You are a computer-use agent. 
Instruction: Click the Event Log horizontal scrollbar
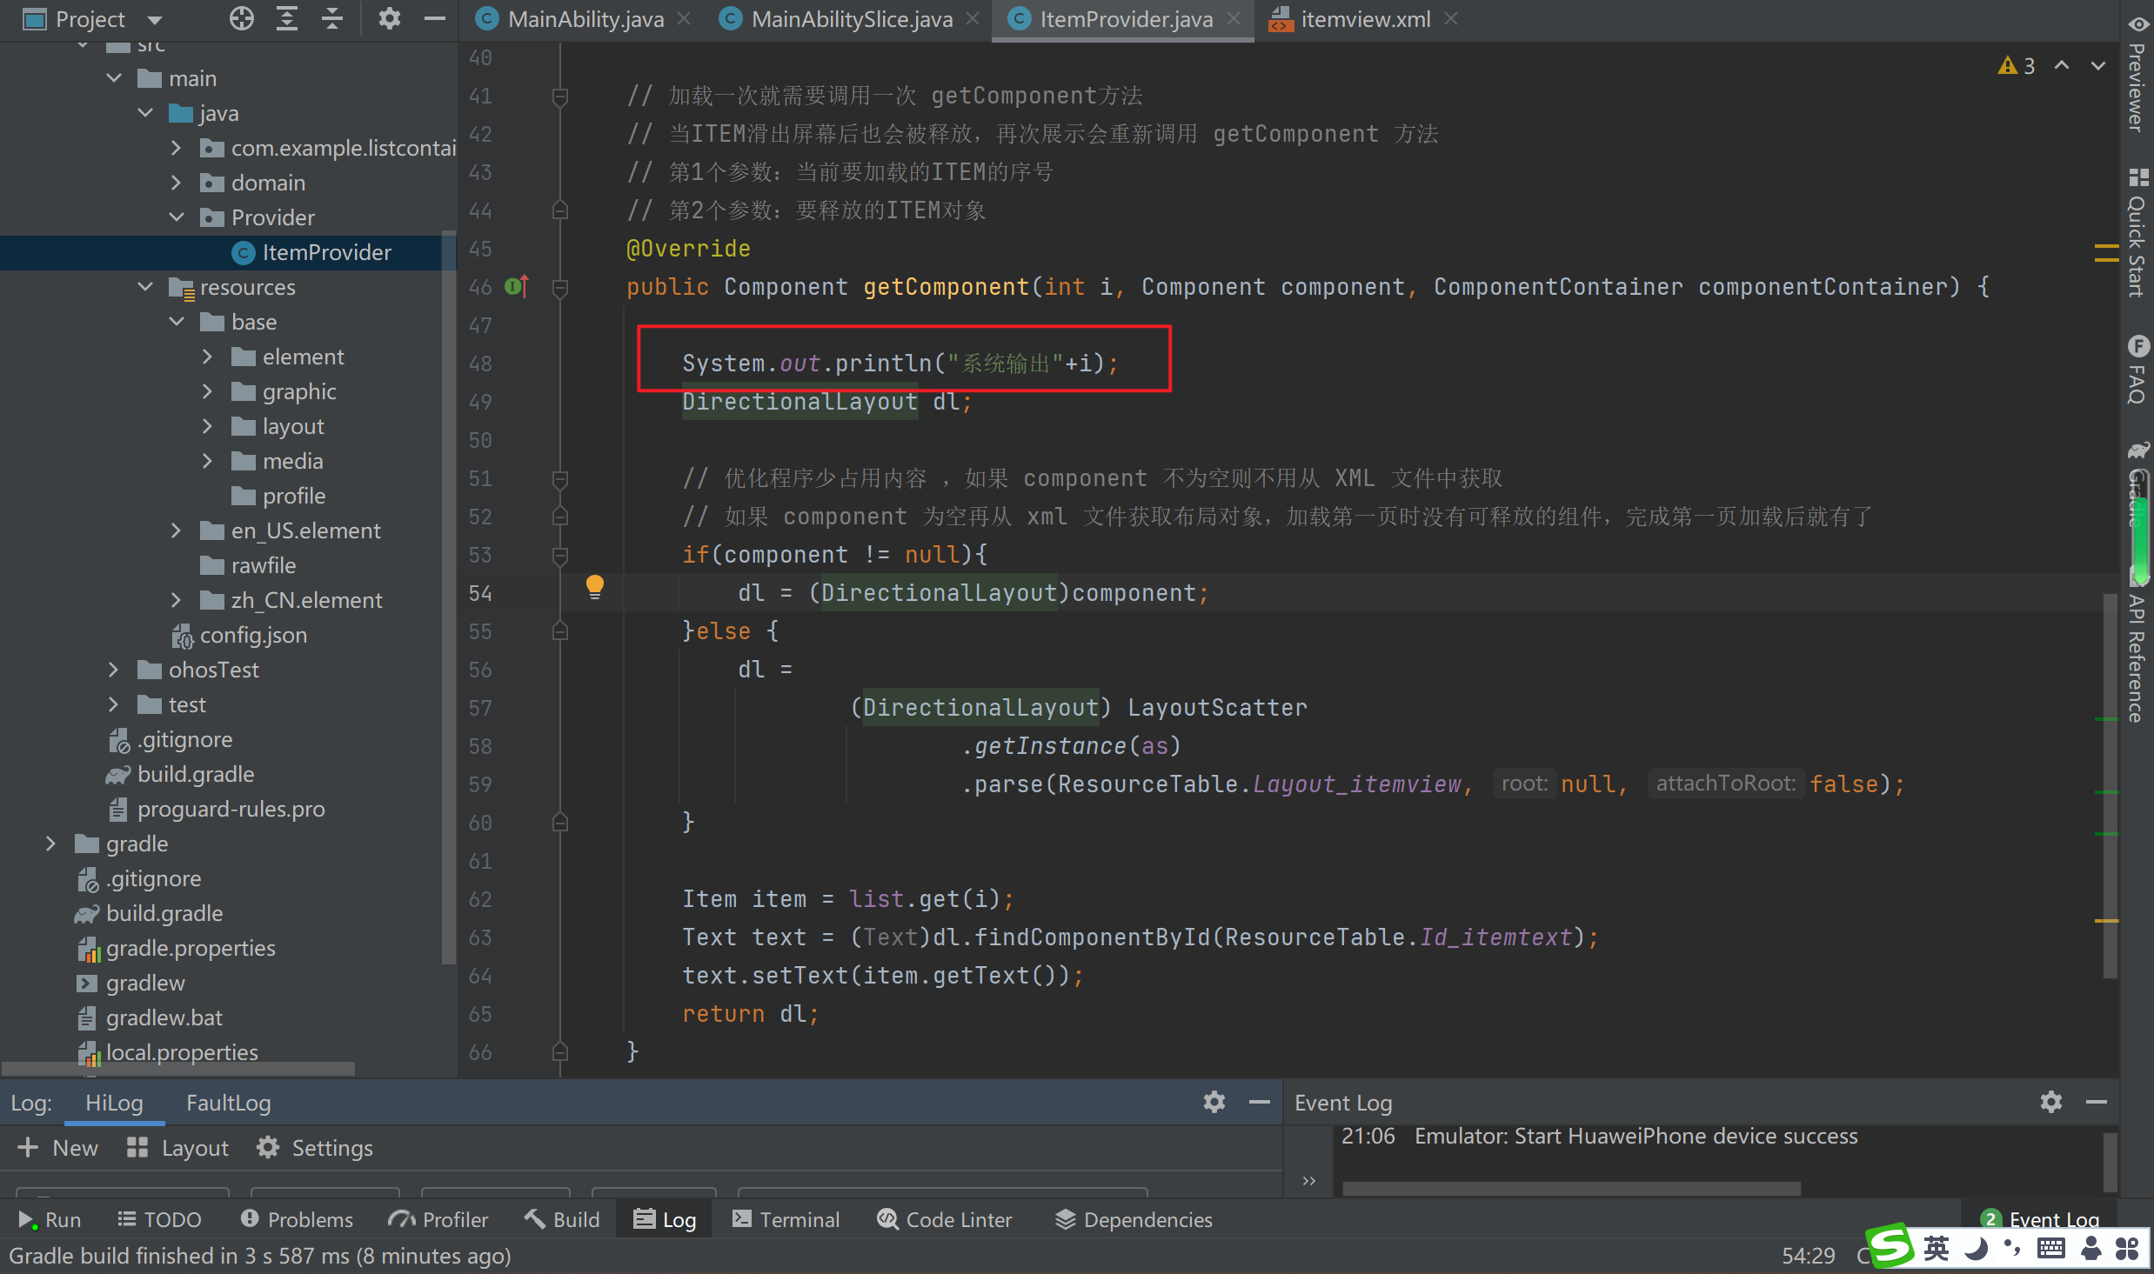tap(1570, 1188)
